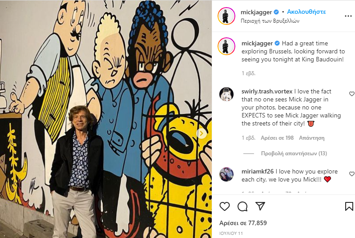The height and width of the screenshot is (238, 355).
Task: Reply to swirly.trash.vortex via Απάντηση
Action: click(x=312, y=138)
